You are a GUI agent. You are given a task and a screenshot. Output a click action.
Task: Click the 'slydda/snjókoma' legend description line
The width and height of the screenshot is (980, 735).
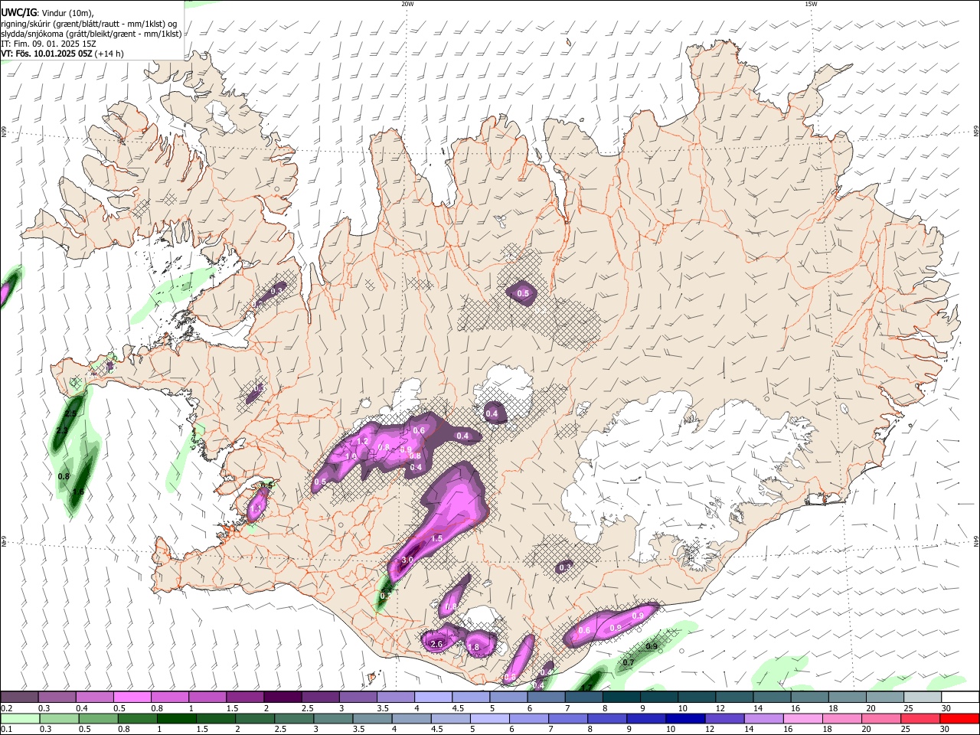click(x=91, y=34)
